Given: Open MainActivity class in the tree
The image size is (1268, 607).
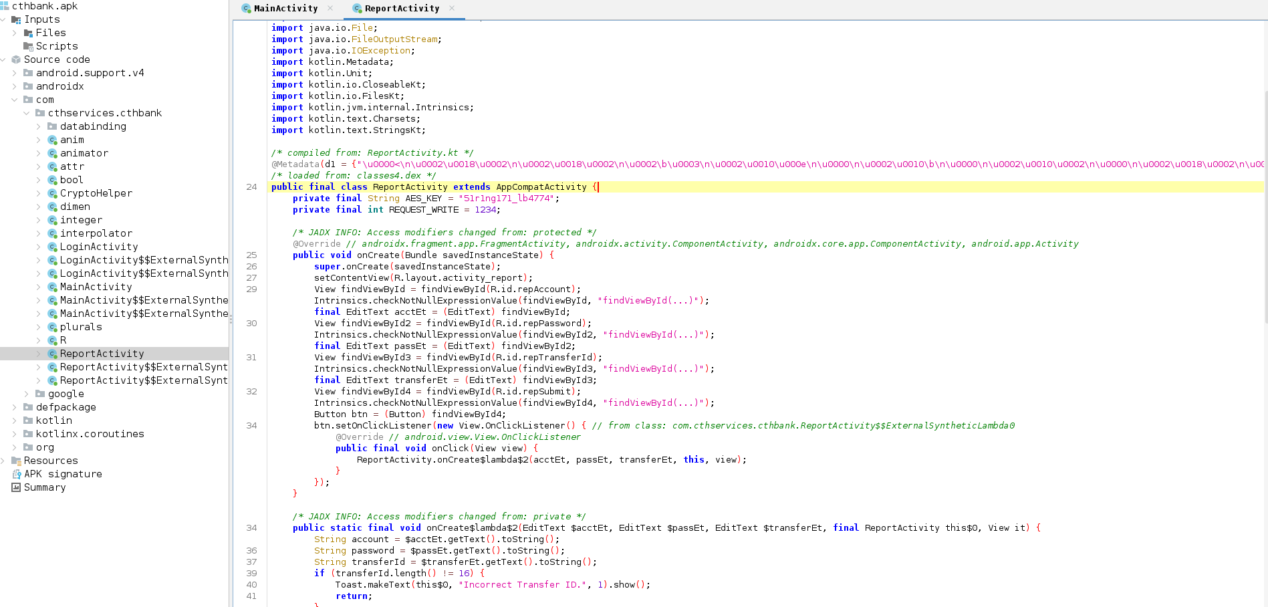Looking at the screenshot, I should 96,287.
